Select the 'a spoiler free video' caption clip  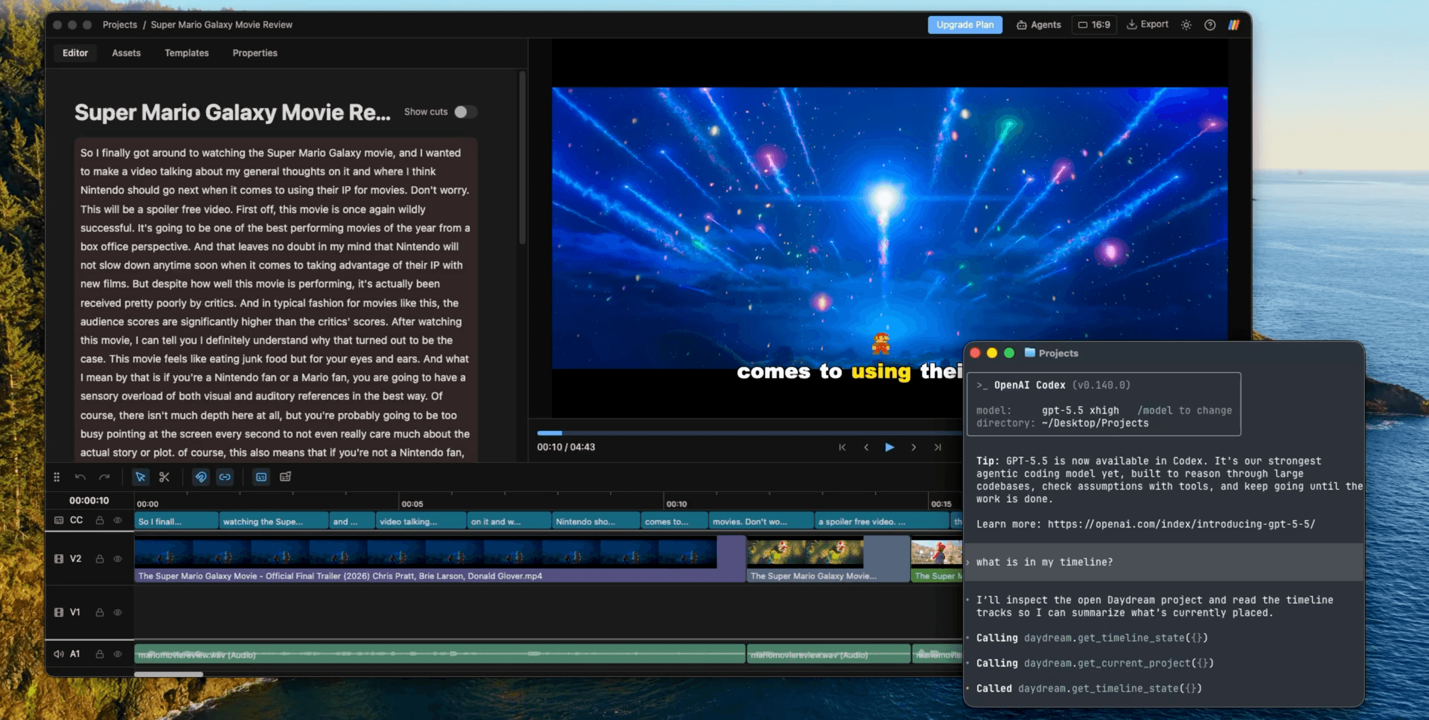[x=882, y=521]
